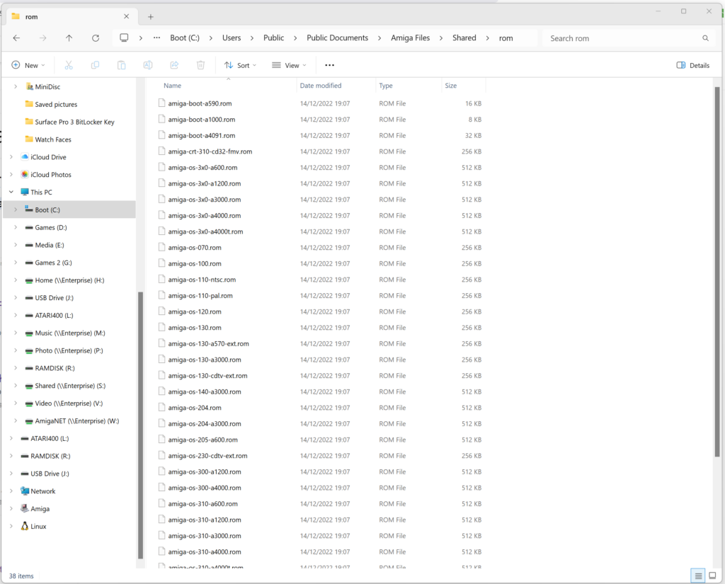Screen dimensions: 725x584
Task: Close the rom tab
Action: [126, 16]
